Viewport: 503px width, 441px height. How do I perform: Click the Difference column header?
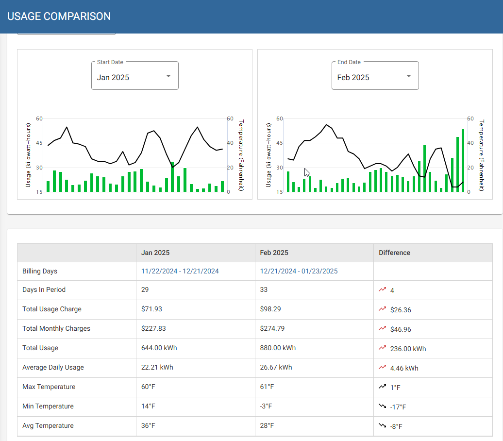(x=394, y=253)
